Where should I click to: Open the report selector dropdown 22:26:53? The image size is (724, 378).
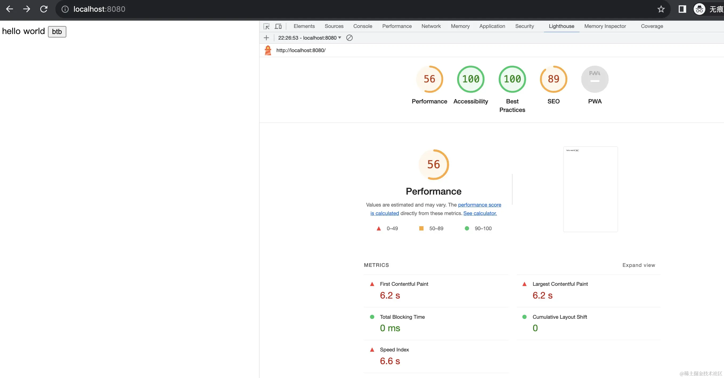(x=310, y=38)
